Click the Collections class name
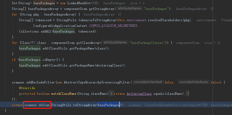 [29, 31]
